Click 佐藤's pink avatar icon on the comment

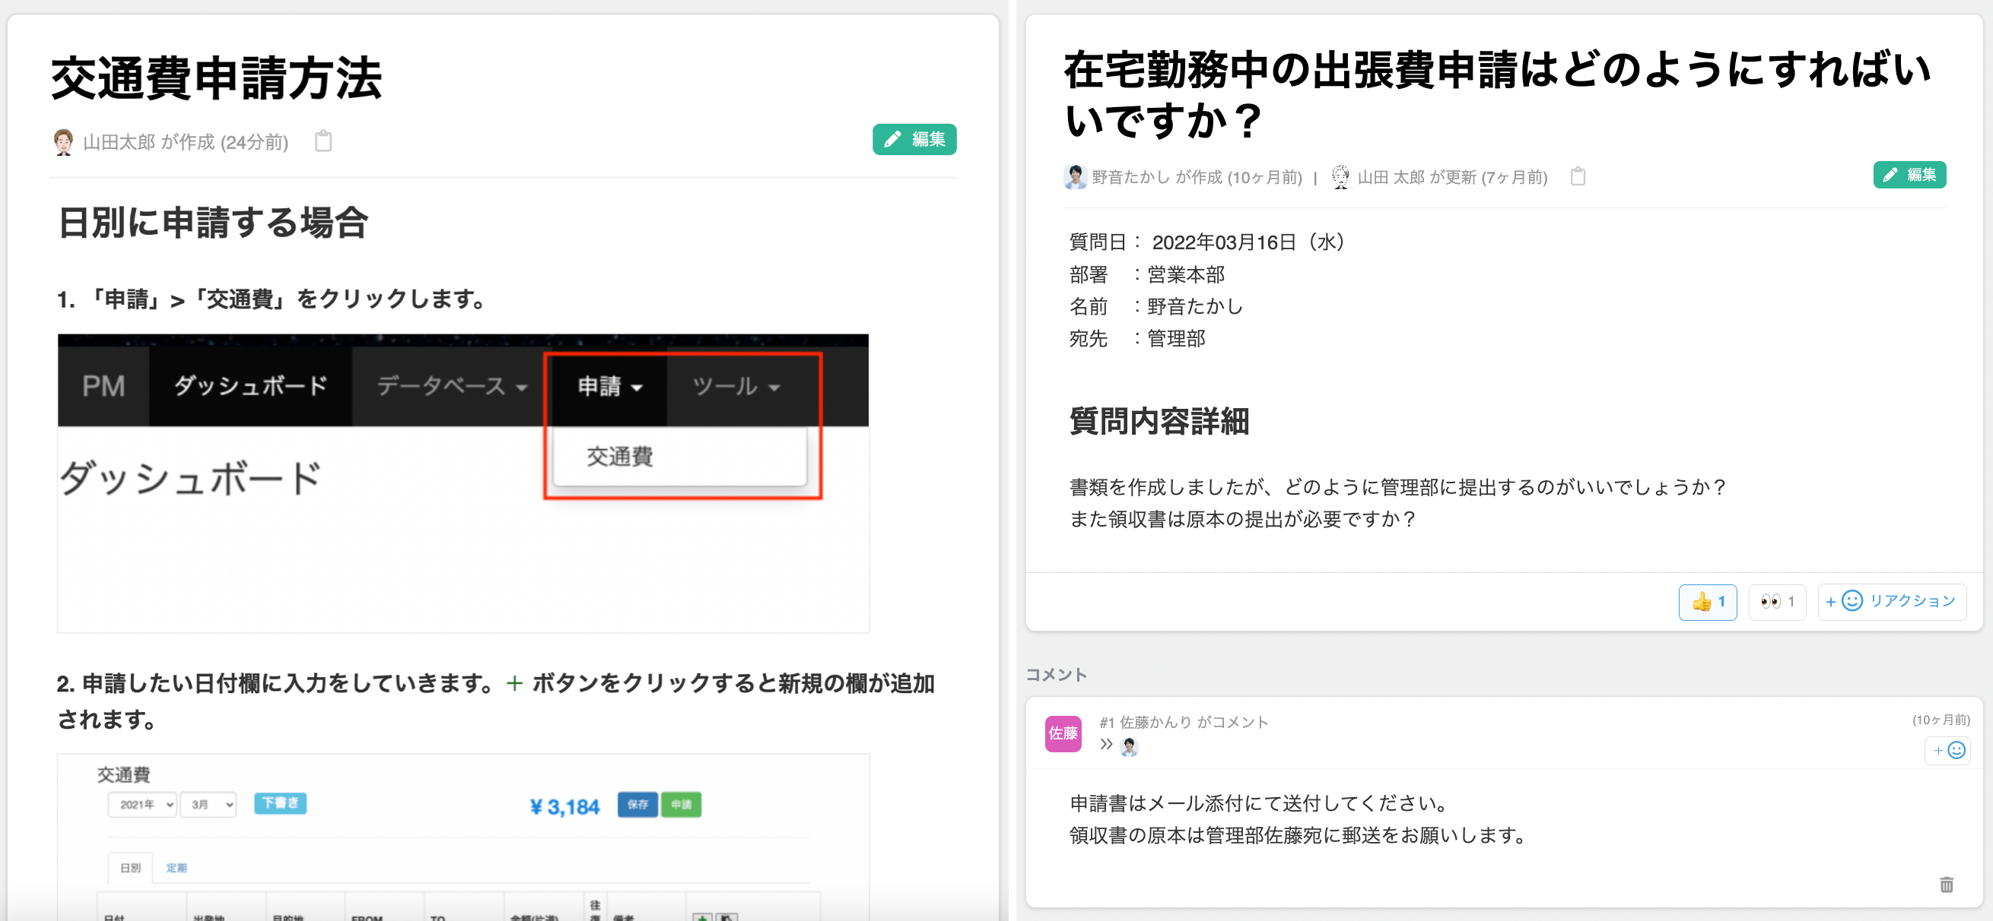click(x=1062, y=735)
